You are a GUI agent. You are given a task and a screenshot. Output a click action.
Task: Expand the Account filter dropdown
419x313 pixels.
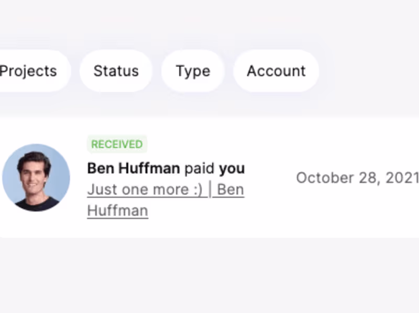276,71
